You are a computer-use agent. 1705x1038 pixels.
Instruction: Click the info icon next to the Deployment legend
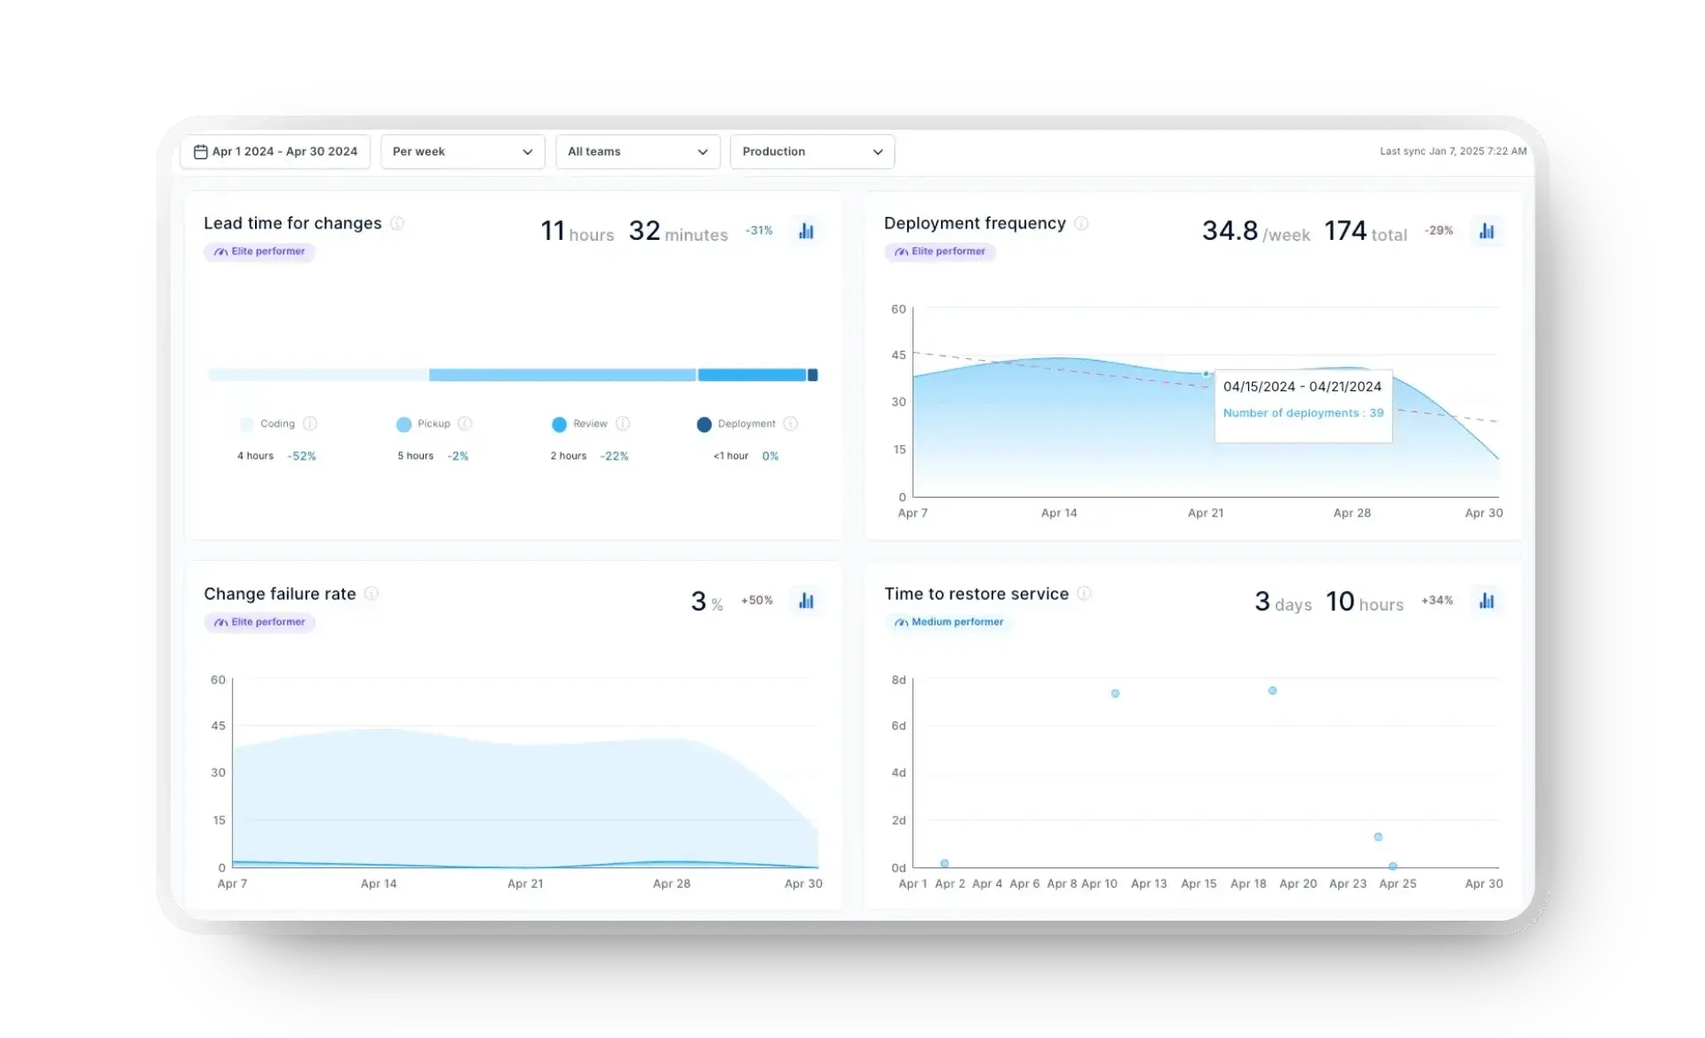coord(791,424)
